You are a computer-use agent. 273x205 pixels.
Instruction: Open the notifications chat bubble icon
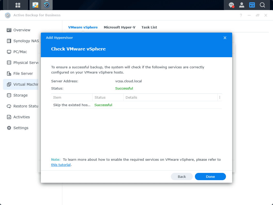[x=231, y=5]
